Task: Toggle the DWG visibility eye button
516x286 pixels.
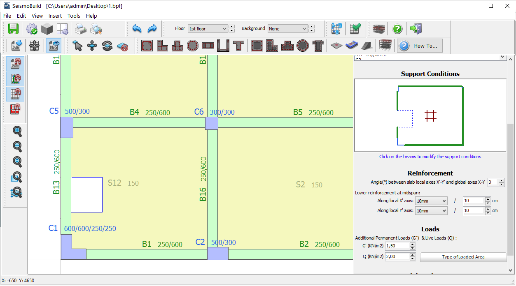Action: [54, 46]
